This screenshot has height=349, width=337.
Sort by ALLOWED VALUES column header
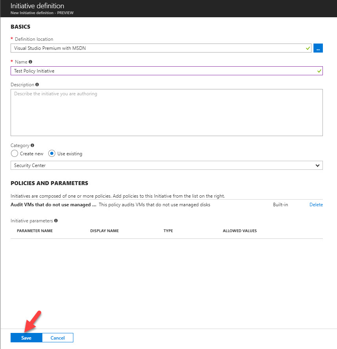(240, 231)
